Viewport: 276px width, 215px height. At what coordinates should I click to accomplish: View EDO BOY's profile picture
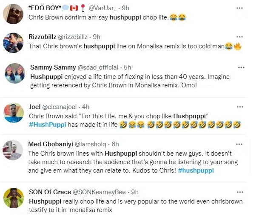13,14
